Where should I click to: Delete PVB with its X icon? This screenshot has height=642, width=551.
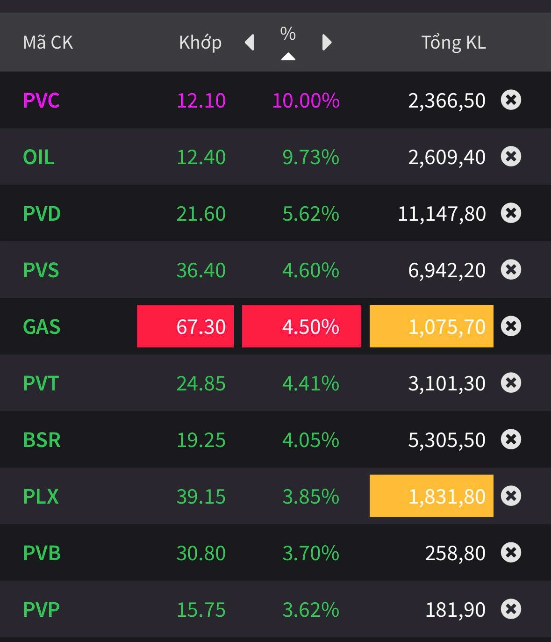coord(511,553)
